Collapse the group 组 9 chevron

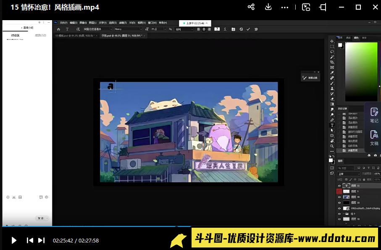pos(344,214)
